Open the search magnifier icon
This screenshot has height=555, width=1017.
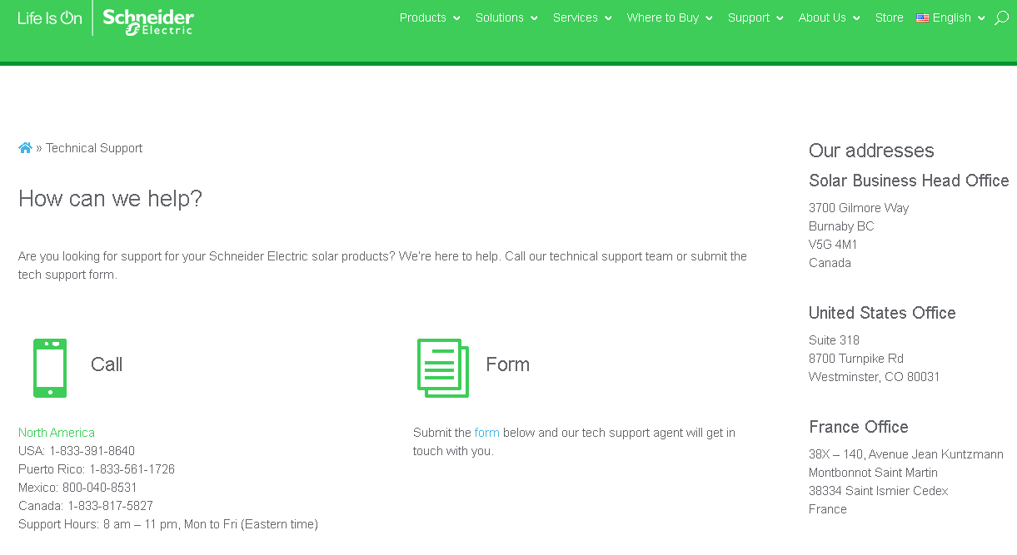pyautogui.click(x=1001, y=17)
